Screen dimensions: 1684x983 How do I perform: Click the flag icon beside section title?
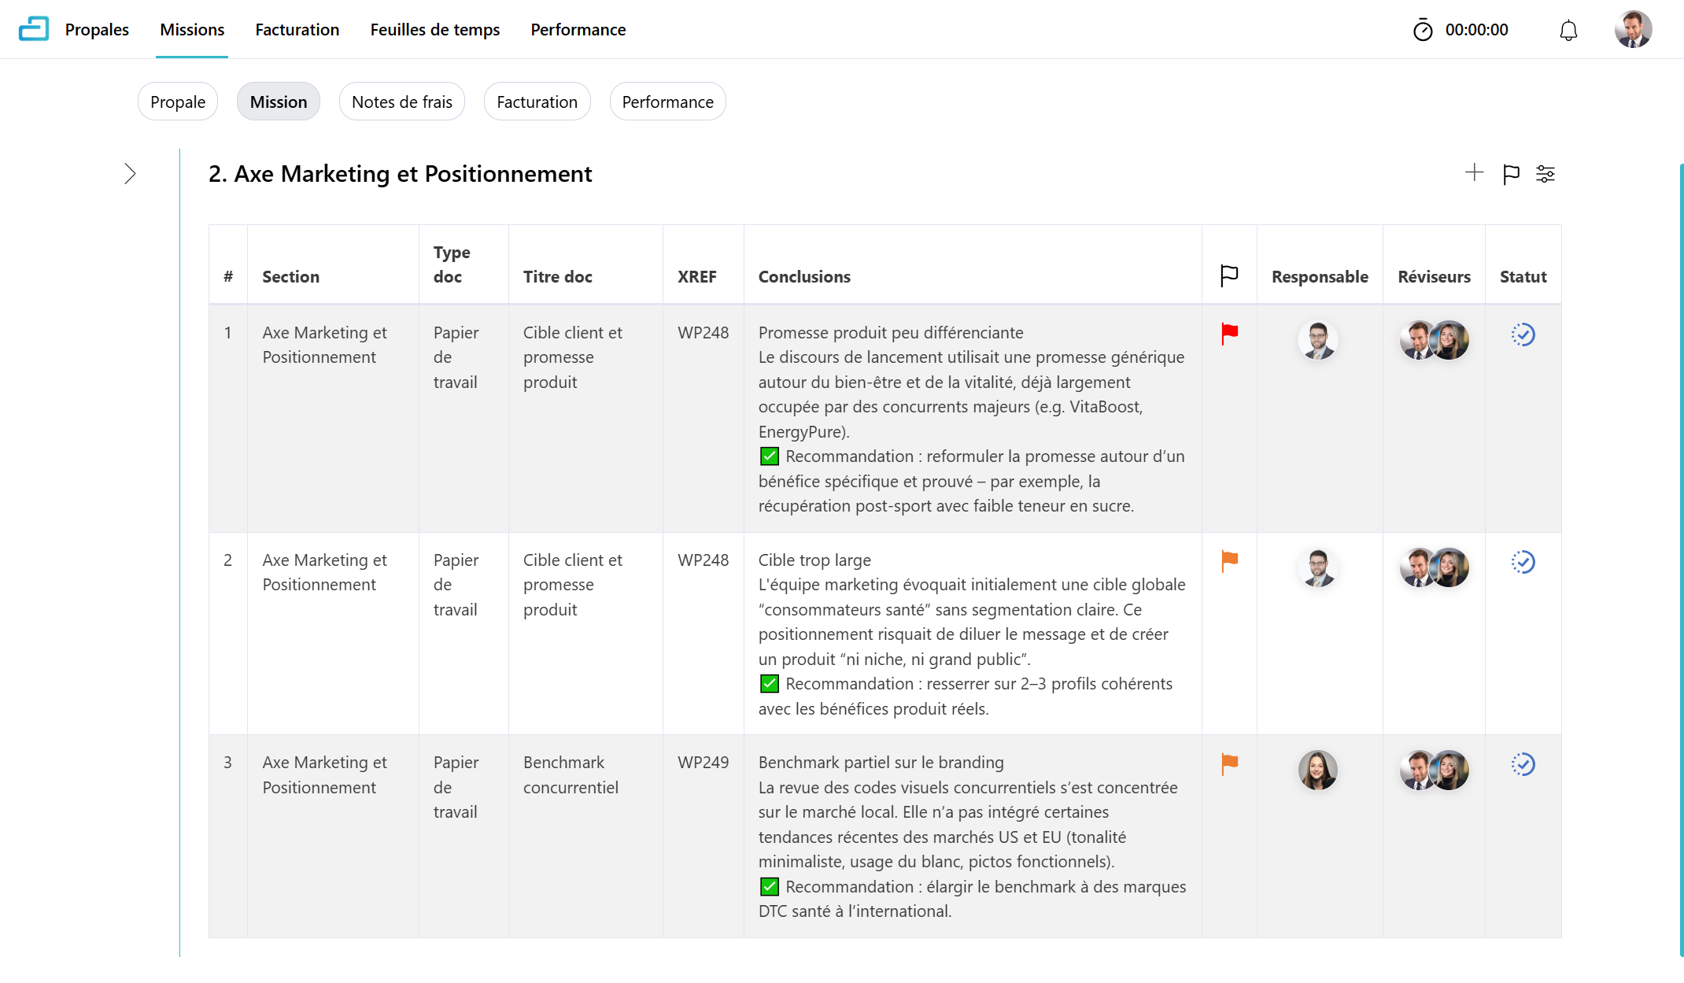point(1511,174)
